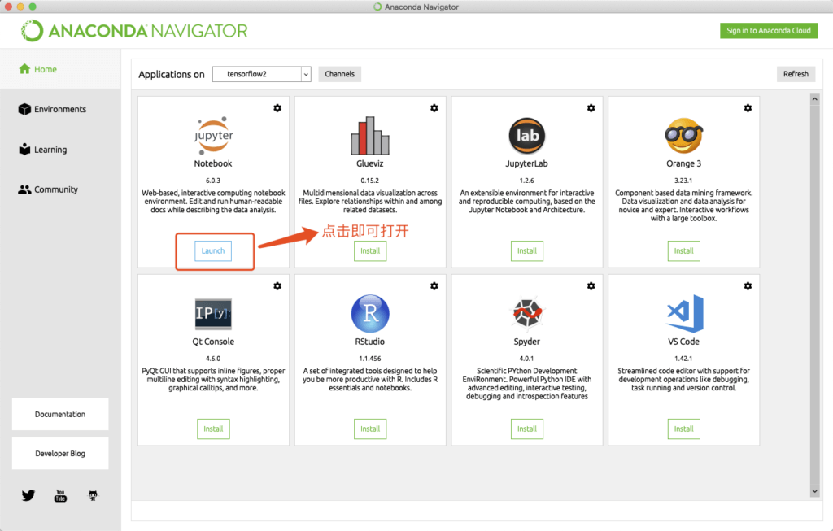833x531 pixels.
Task: Click VS Code version 1.42.1 text
Action: [683, 359]
